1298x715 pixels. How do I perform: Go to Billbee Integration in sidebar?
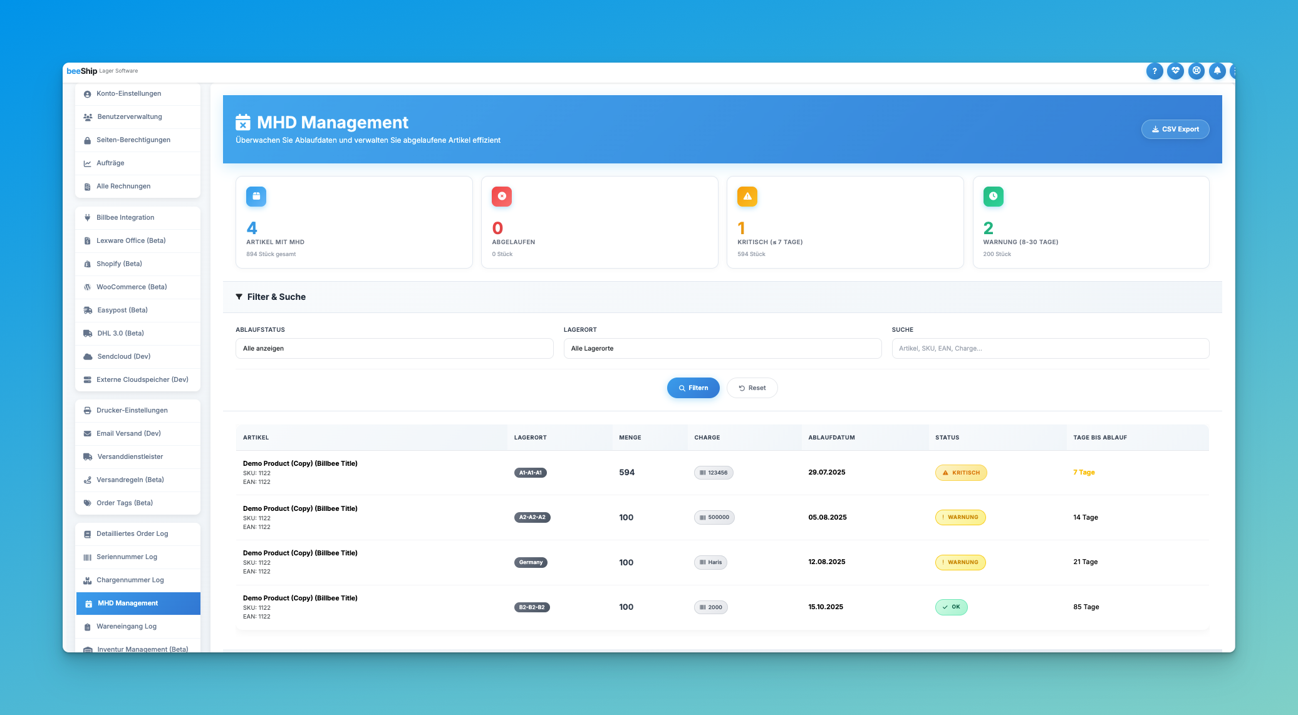point(125,218)
